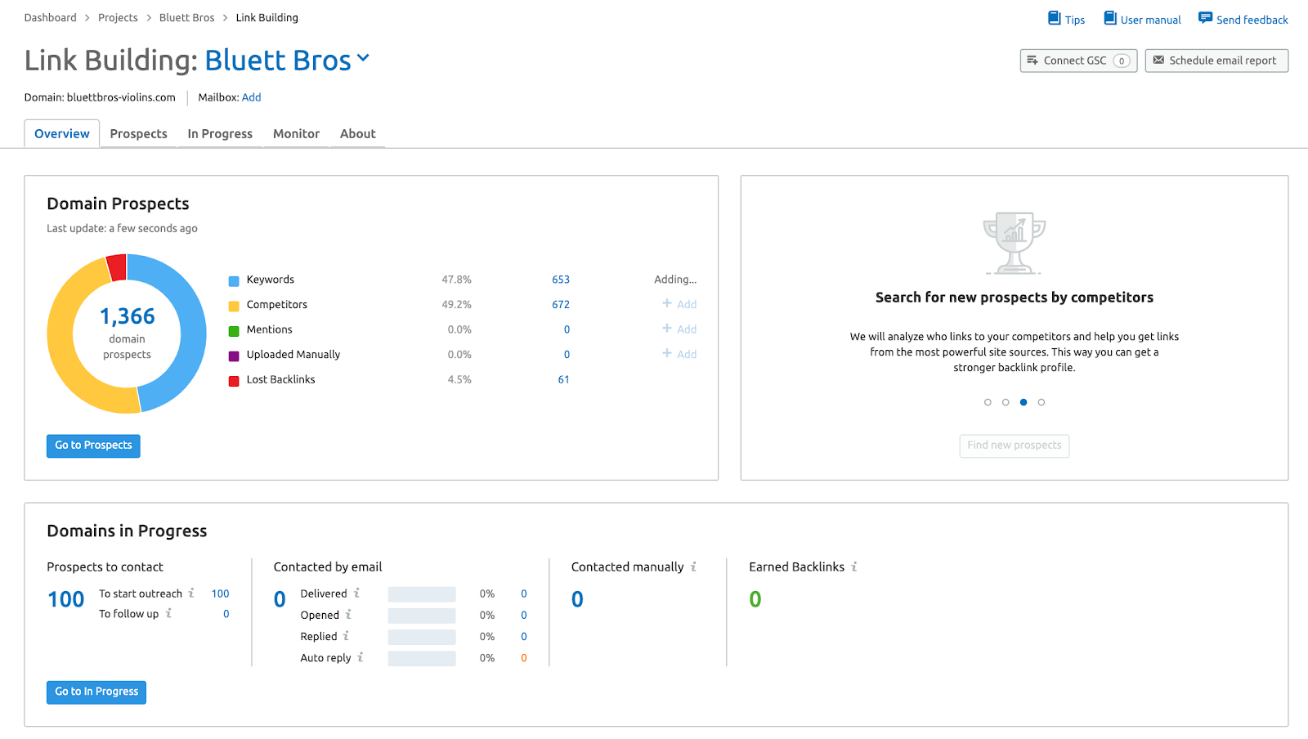The image size is (1308, 739).
Task: Click info icon next to Earned Backlinks
Action: click(854, 567)
